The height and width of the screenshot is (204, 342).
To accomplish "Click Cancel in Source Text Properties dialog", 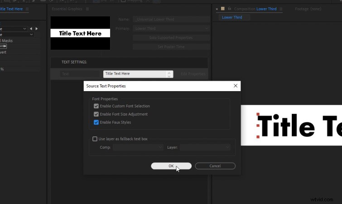I will [215, 166].
